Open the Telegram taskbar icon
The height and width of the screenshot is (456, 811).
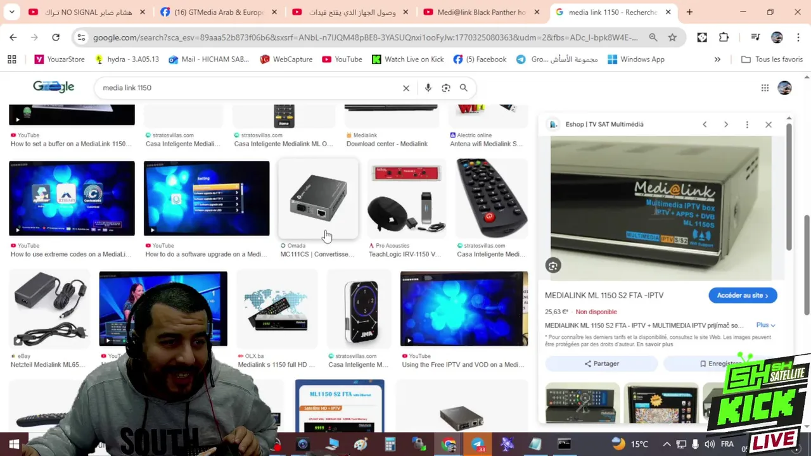point(478,445)
